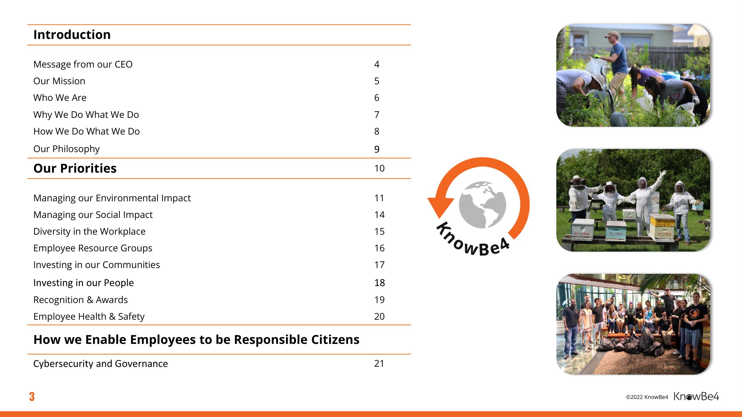The height and width of the screenshot is (417, 742).
Task: Click Employee Resource Groups page 16
Action: coord(93,248)
